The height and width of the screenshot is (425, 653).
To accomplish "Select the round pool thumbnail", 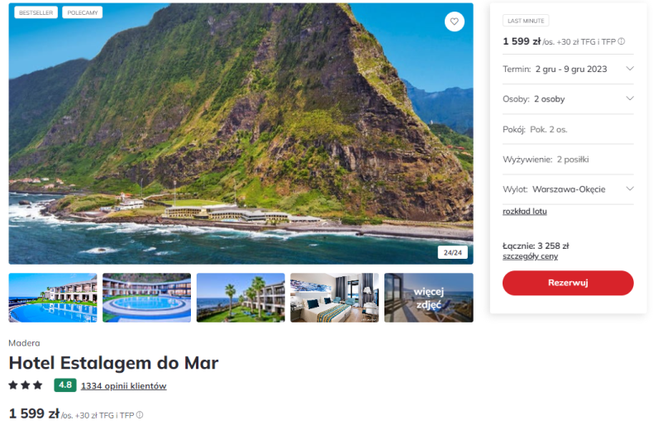I will tap(146, 298).
